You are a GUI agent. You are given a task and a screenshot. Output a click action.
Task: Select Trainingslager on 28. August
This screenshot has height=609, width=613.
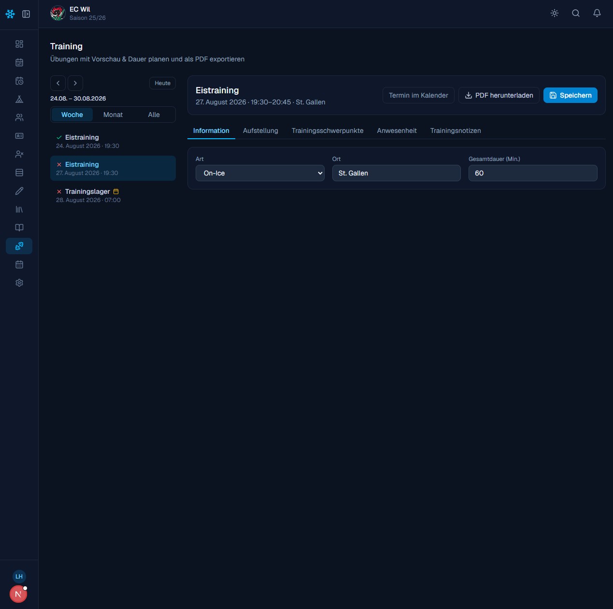(113, 195)
